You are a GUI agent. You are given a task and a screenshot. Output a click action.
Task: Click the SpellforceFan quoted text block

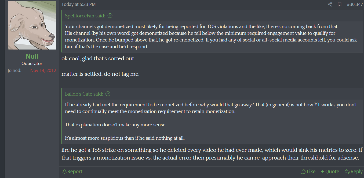click(x=212, y=36)
